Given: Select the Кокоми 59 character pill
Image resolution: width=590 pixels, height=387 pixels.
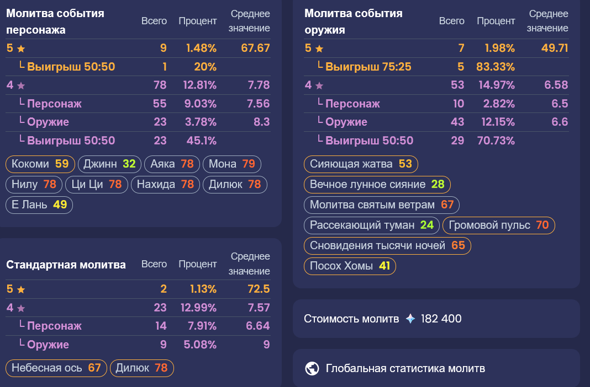Looking at the screenshot, I should click(x=40, y=164).
